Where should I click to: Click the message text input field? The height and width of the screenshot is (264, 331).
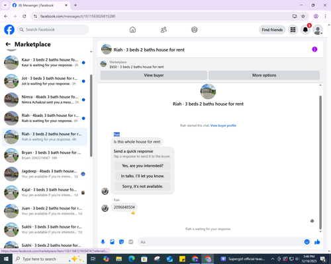pos(220,242)
